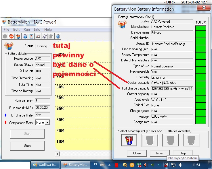Click the power plug battery tray icon
This screenshot has height=169, width=212.
[x=166, y=165]
